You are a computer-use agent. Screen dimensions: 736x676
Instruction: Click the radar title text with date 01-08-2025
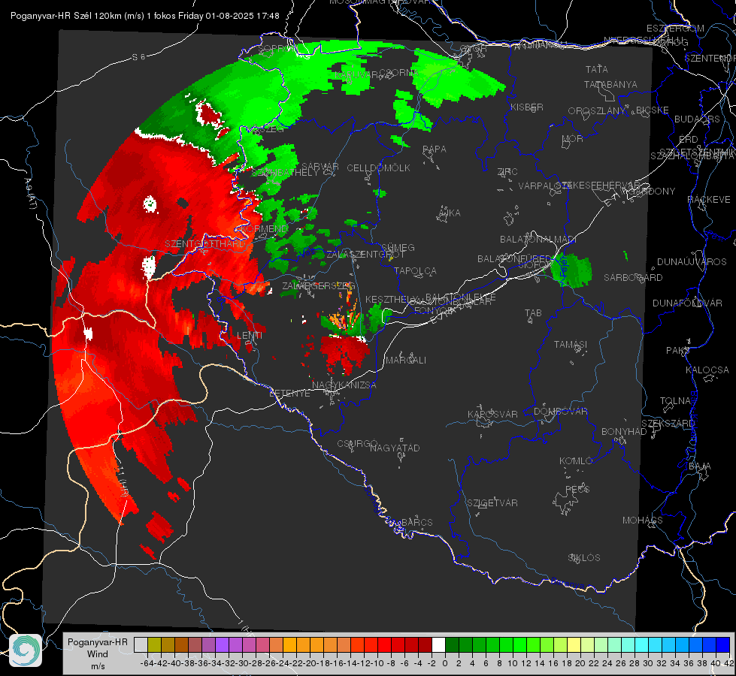[x=144, y=16]
